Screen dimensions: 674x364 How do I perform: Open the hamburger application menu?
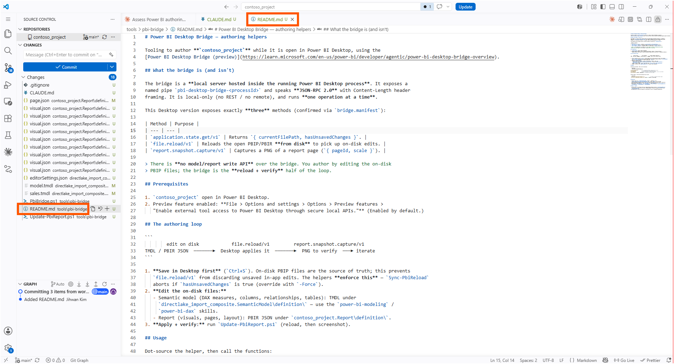click(8, 19)
